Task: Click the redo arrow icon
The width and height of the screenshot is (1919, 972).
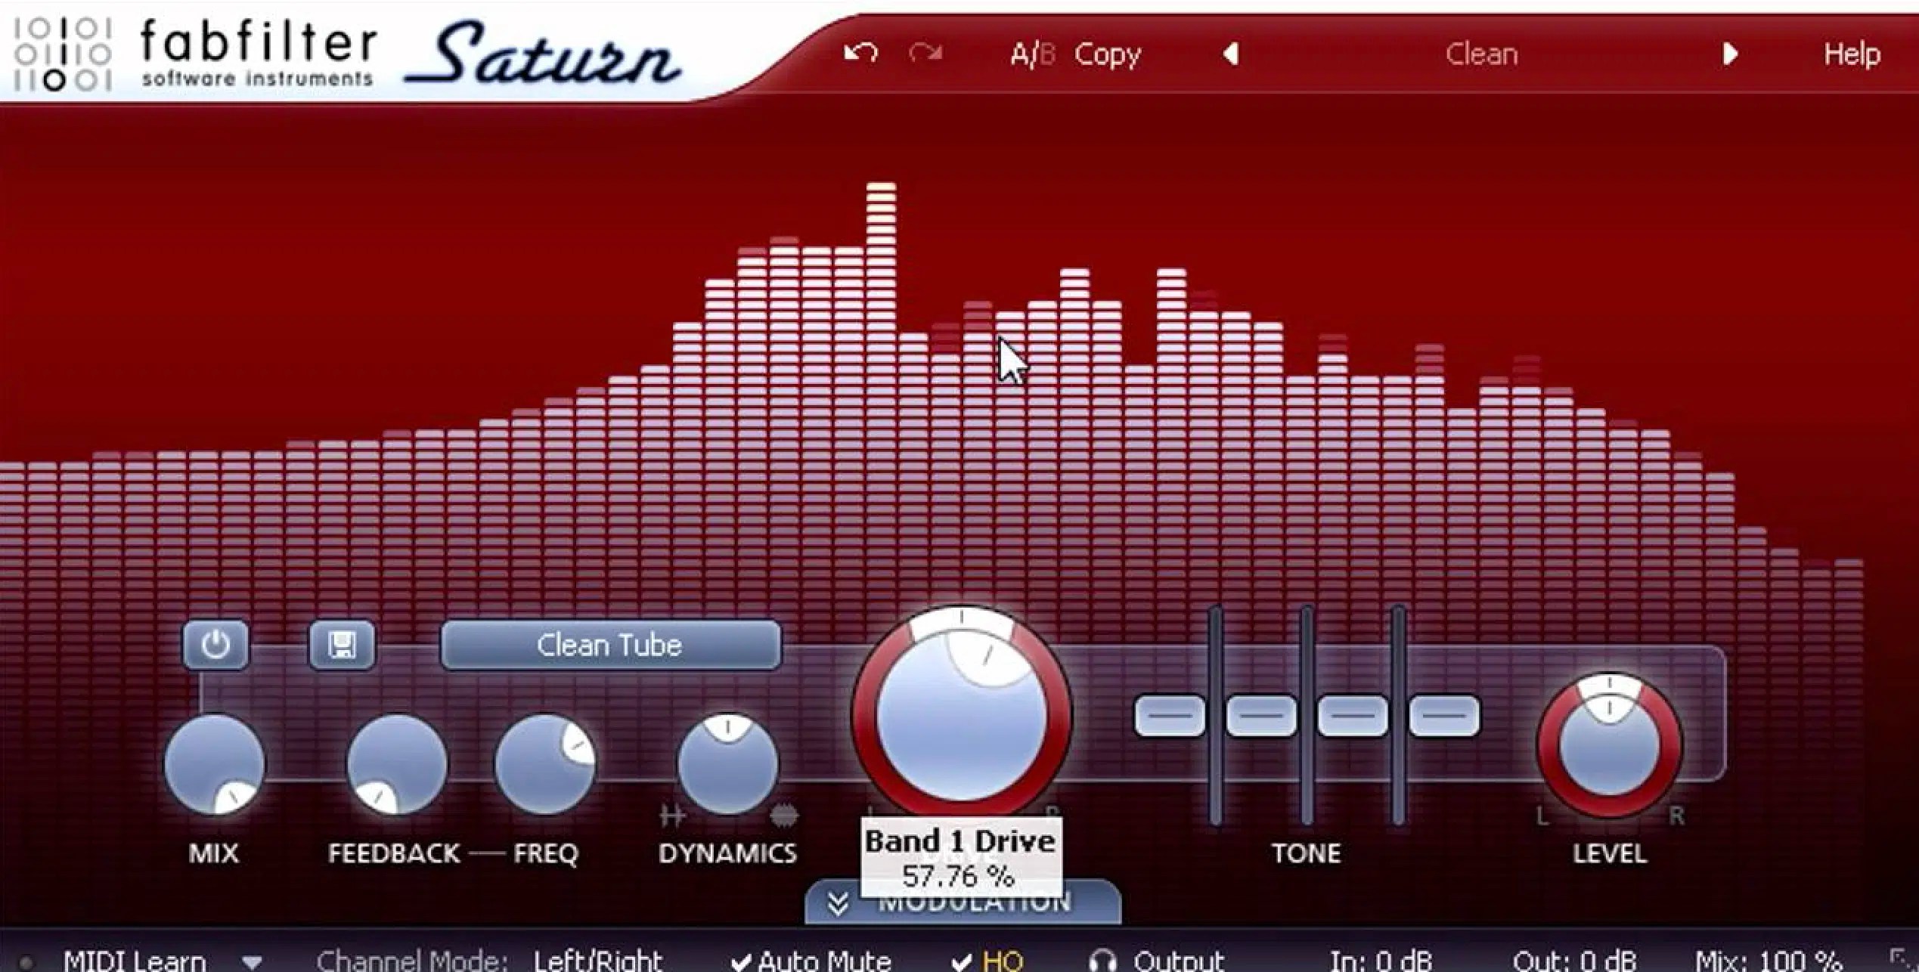Action: (925, 53)
